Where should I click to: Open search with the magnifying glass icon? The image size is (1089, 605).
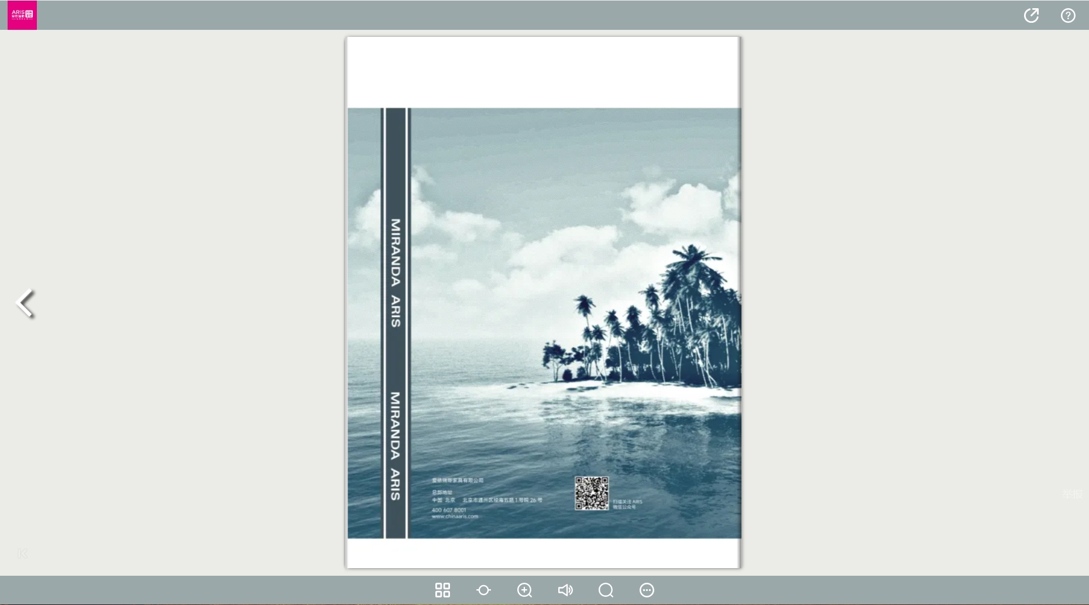coord(606,590)
